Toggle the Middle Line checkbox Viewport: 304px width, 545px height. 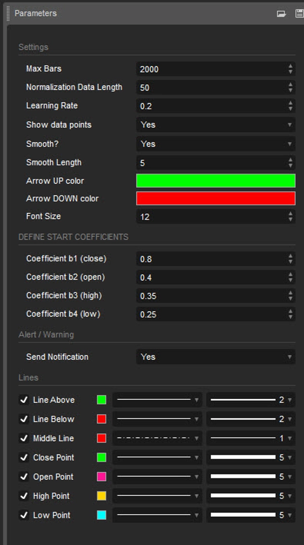pyautogui.click(x=24, y=438)
